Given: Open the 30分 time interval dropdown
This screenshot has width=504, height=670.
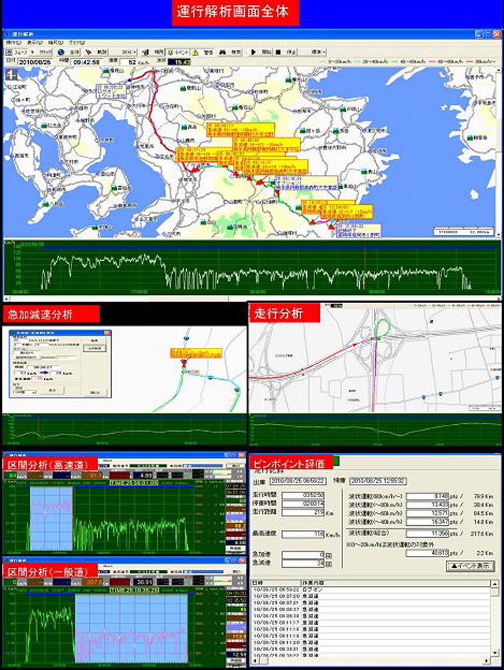Looking at the screenshot, I should click(129, 51).
